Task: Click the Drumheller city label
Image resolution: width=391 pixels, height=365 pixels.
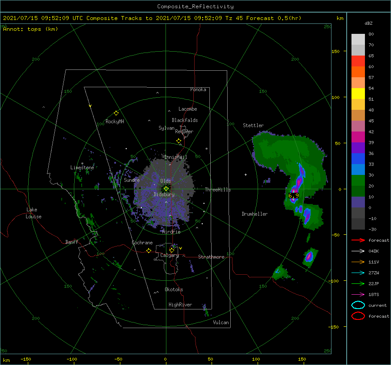Action: coord(254,214)
